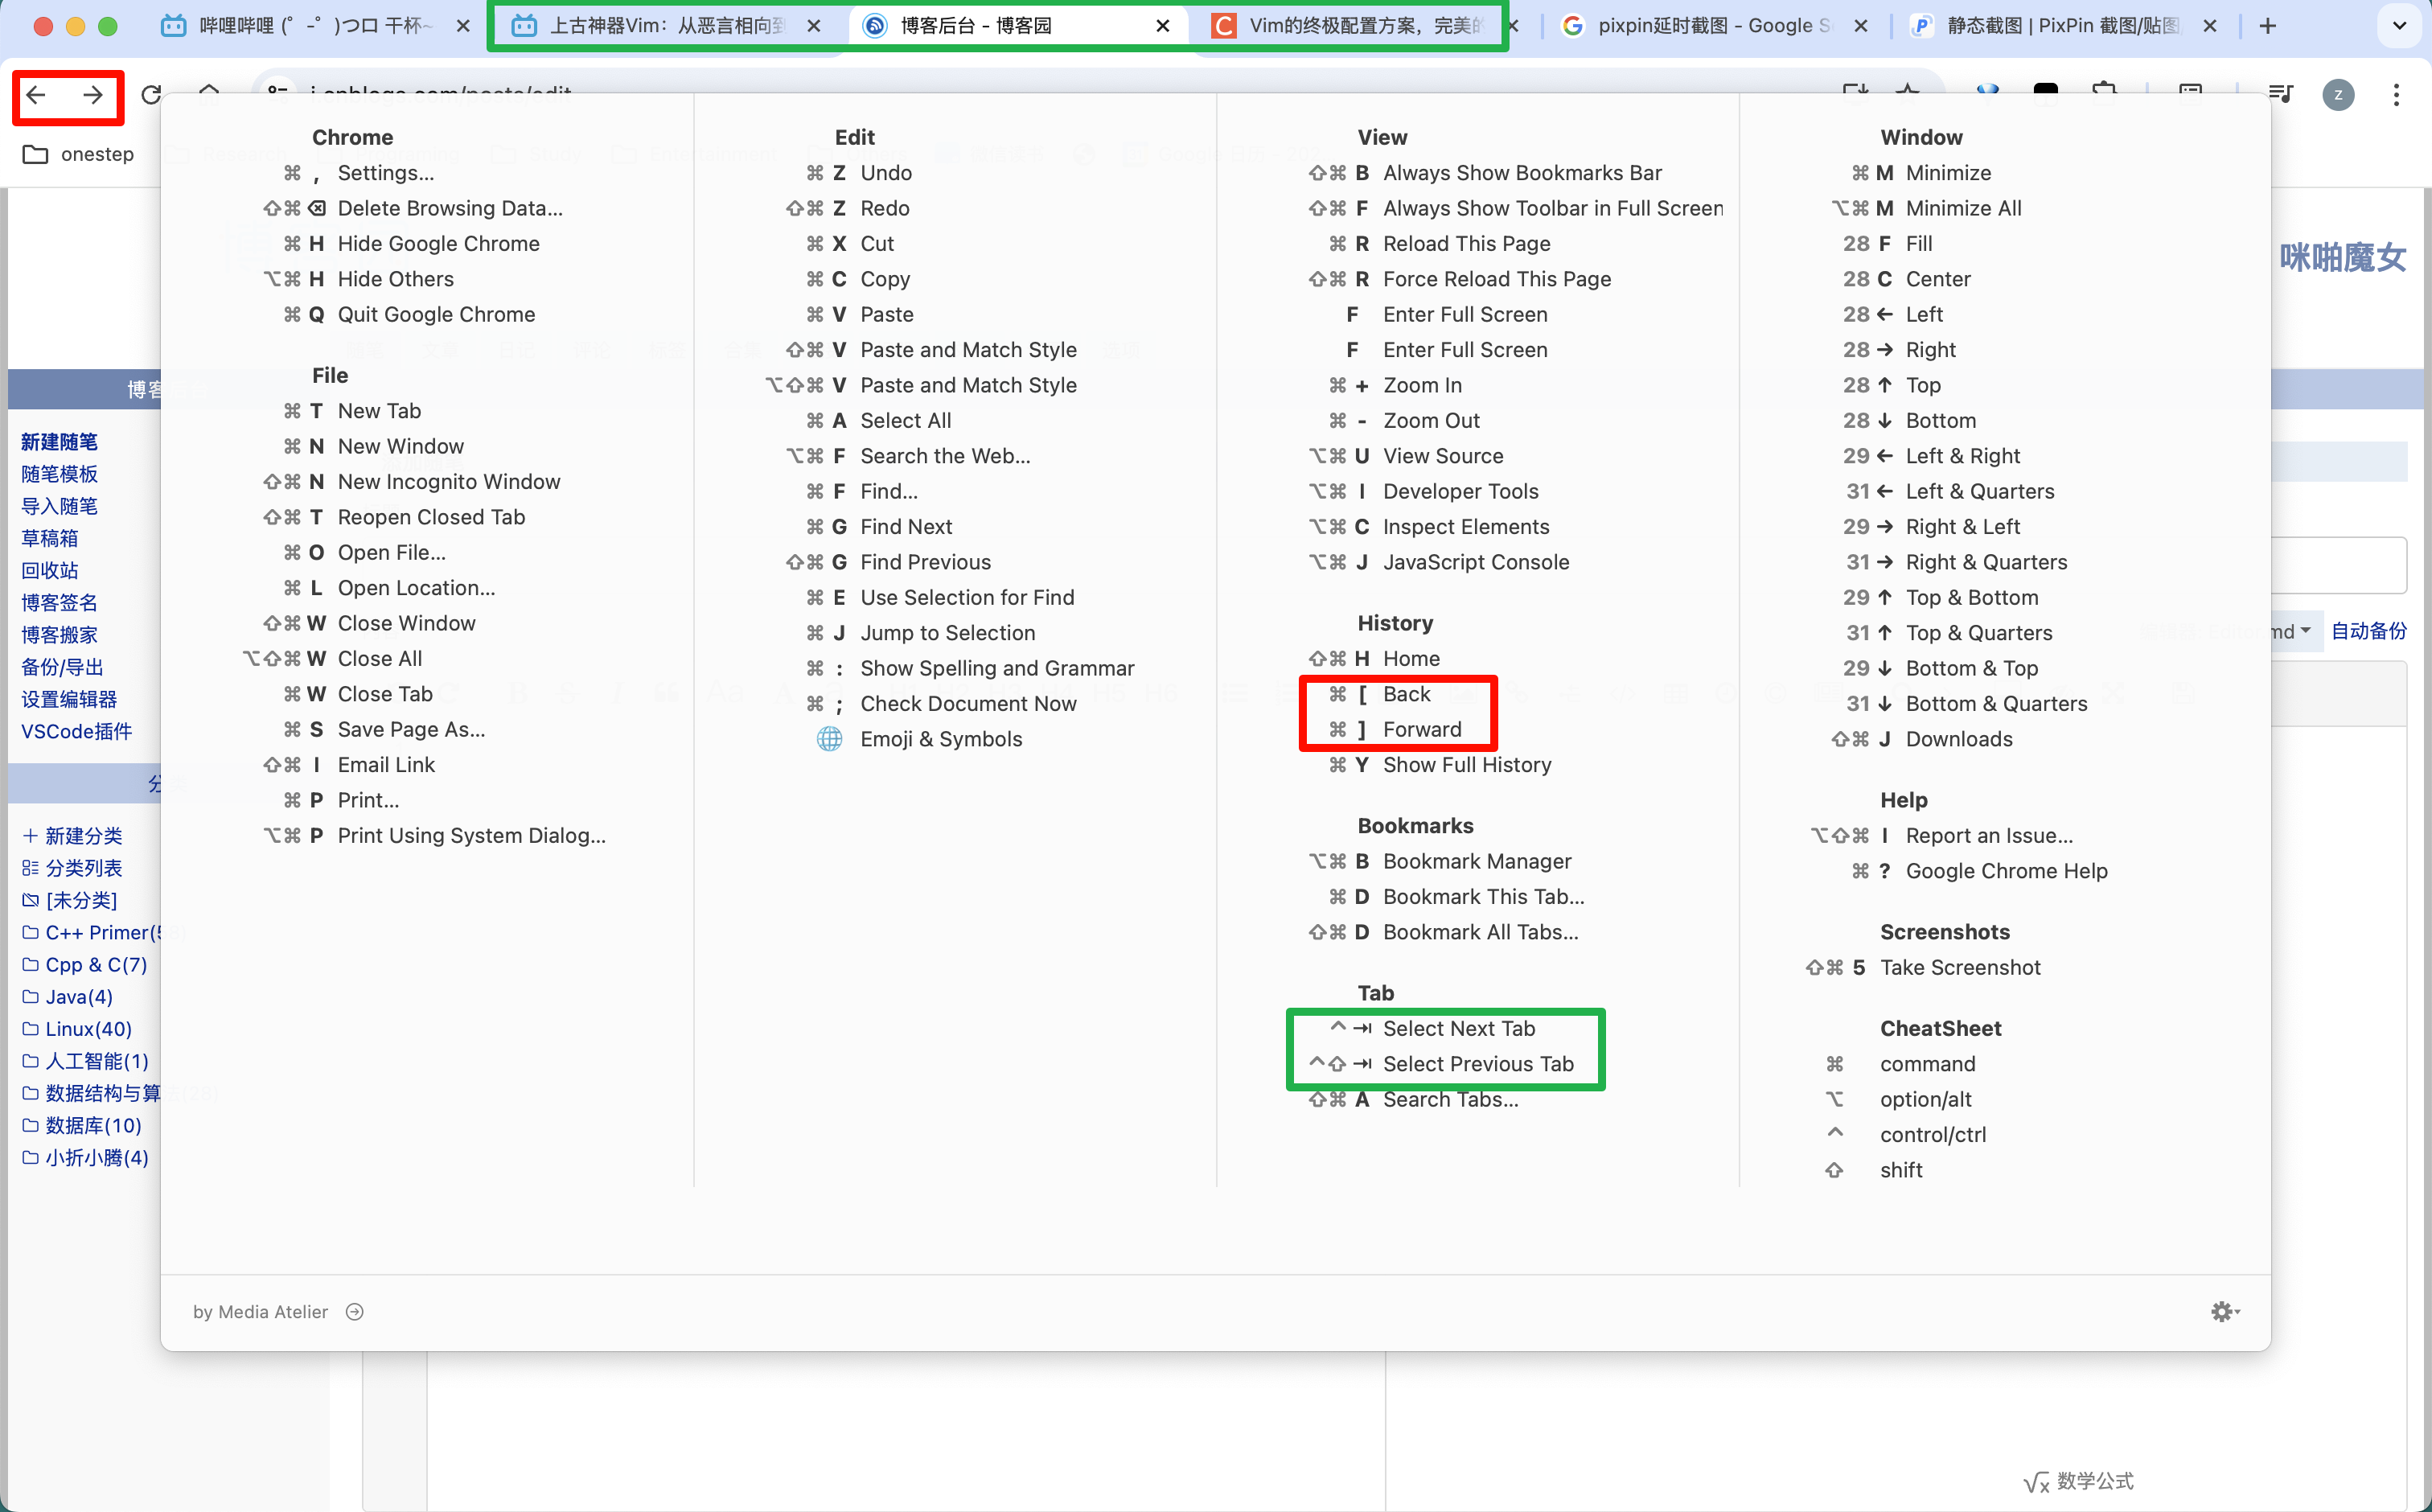This screenshot has width=2432, height=1512.
Task: Close the 博客后台 - 博客园 tab
Action: tap(1162, 26)
